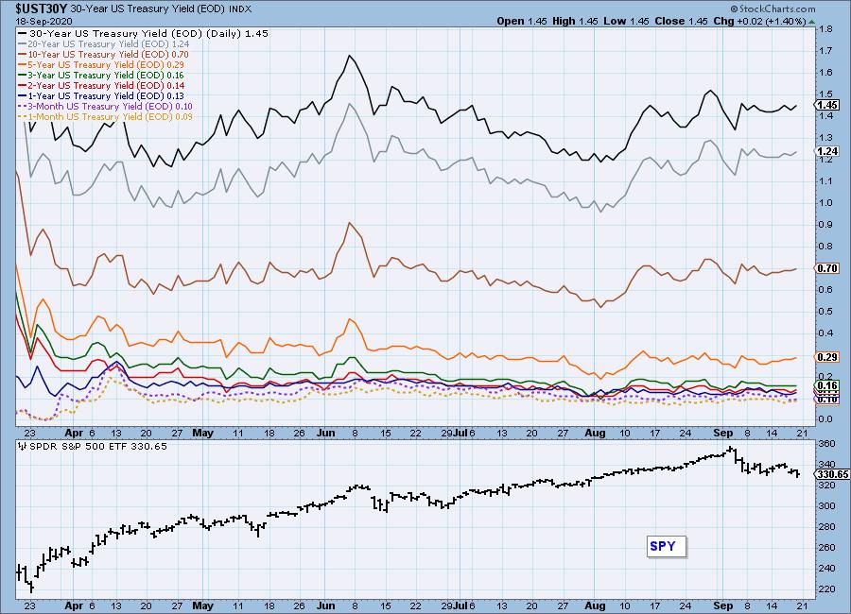The image size is (851, 614).
Task: Click the 220 level on SPY axis
Action: [x=827, y=588]
